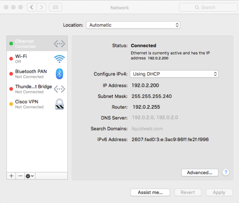
Task: Select Cisco VPN in the service list
Action: coord(37,104)
